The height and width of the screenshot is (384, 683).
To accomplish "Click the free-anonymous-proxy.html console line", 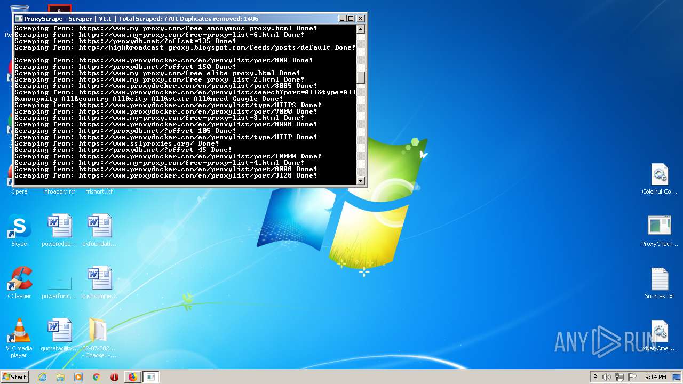I will pyautogui.click(x=166, y=28).
